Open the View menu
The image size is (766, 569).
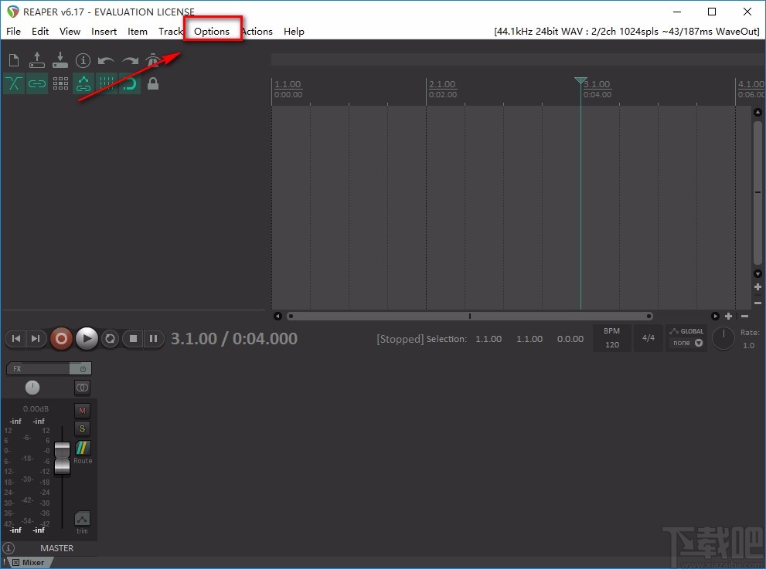point(70,31)
